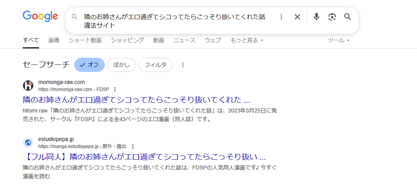The width and height of the screenshot is (417, 191).
Task: Expand the もっと見る dropdown
Action: click(x=247, y=40)
